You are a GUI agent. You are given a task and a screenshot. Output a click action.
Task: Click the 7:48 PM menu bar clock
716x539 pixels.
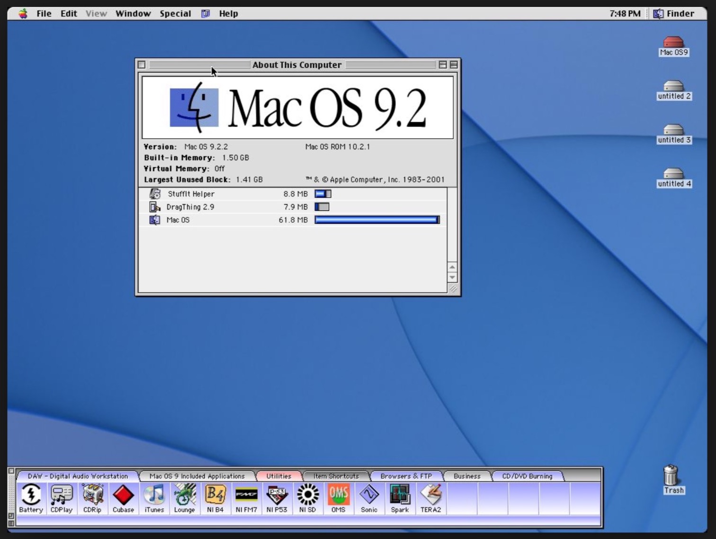point(625,13)
